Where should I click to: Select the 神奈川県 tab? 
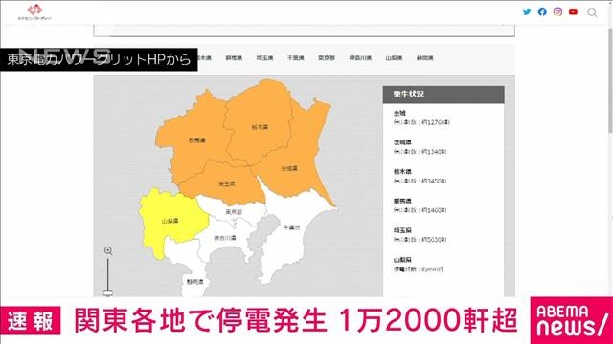360,58
